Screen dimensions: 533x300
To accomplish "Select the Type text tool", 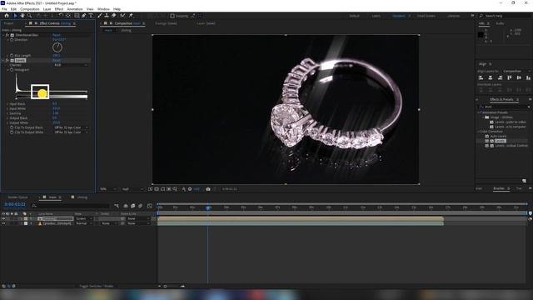I will (x=91, y=16).
